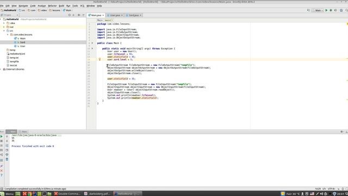
Task: Open the Help menu
Action: tap(100, 6)
